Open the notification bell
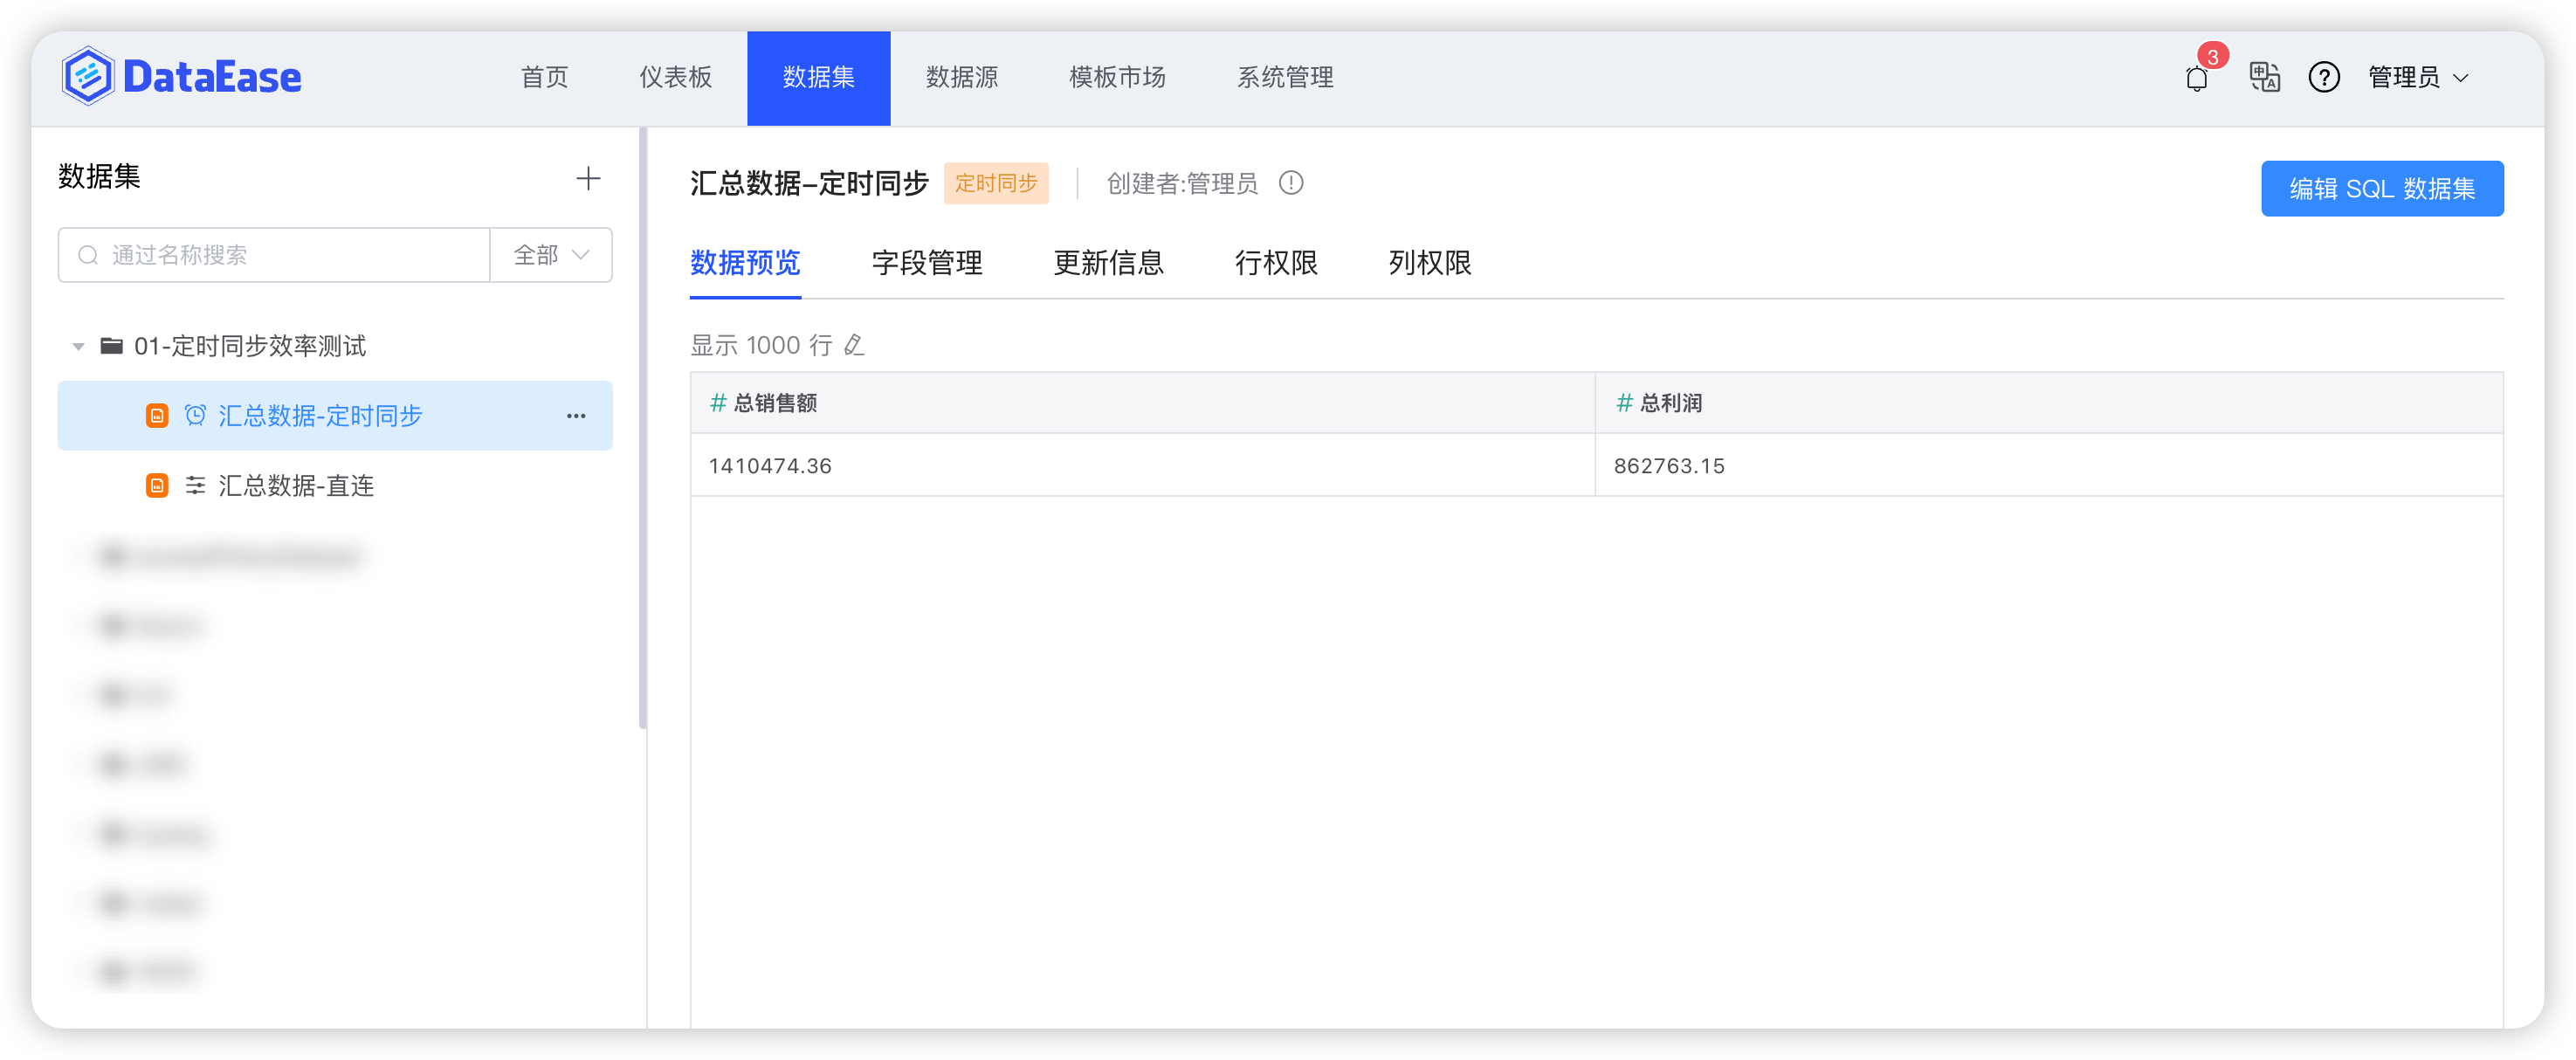 click(2196, 78)
